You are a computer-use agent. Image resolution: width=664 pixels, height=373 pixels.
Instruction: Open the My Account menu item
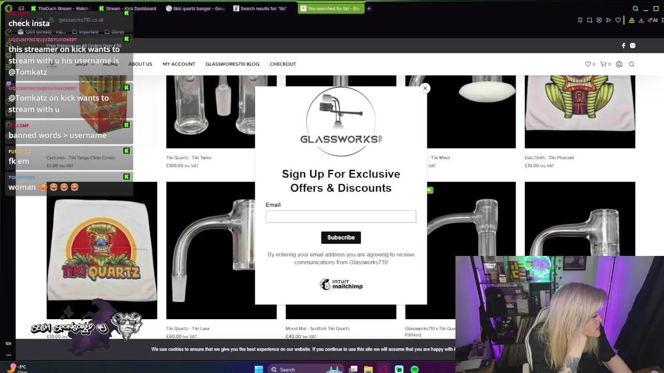[x=179, y=64]
